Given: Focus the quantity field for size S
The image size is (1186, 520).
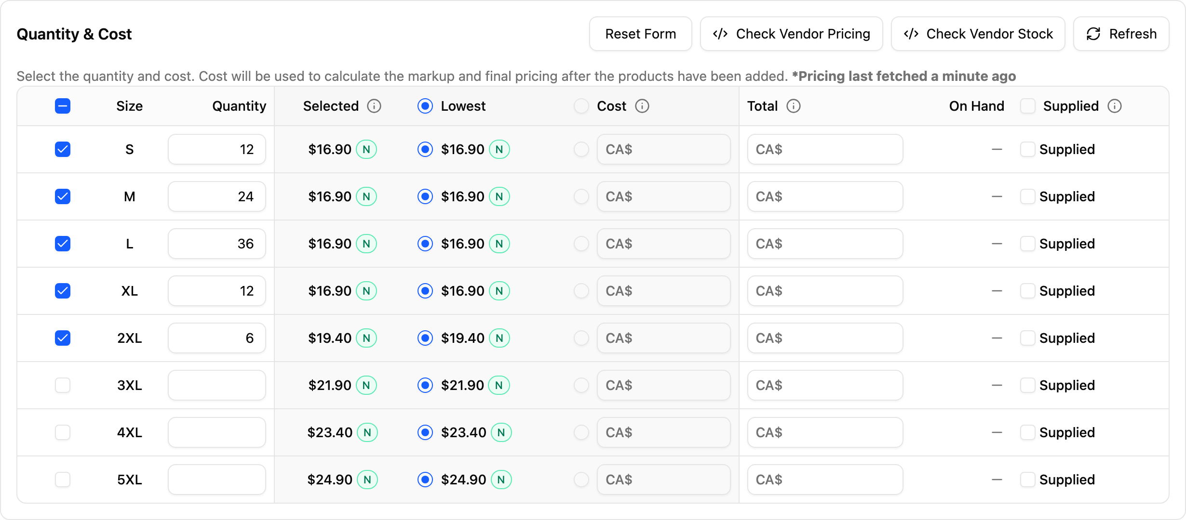Looking at the screenshot, I should point(217,149).
